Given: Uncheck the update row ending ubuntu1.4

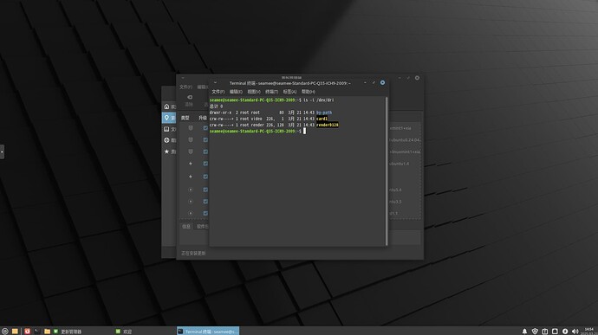Looking at the screenshot, I should [205, 164].
